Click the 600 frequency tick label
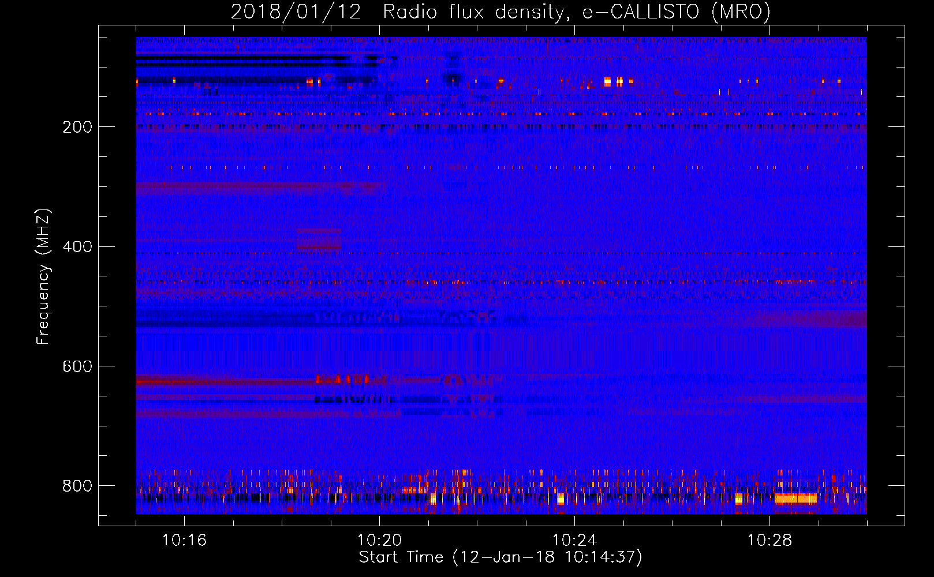 (77, 367)
